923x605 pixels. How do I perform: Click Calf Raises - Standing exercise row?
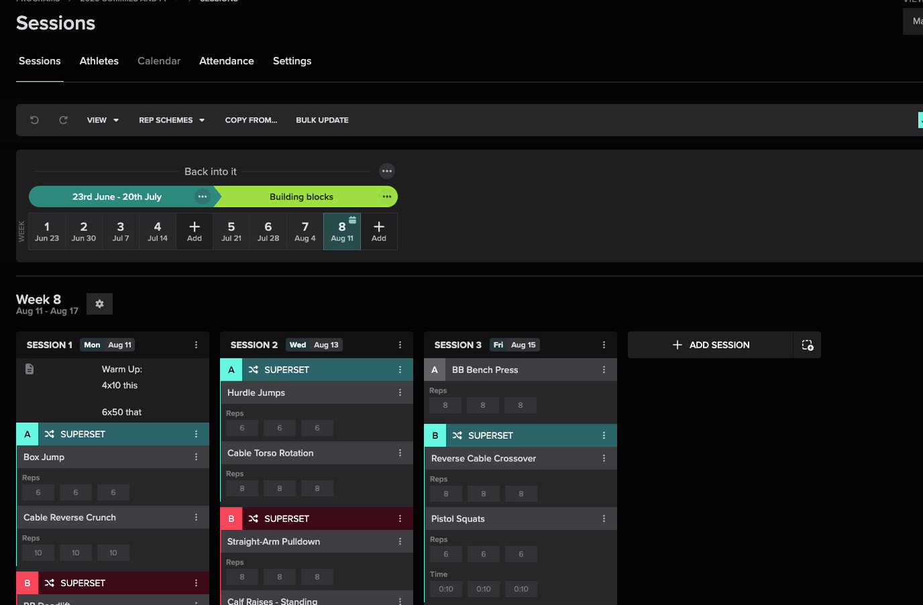[317, 598]
